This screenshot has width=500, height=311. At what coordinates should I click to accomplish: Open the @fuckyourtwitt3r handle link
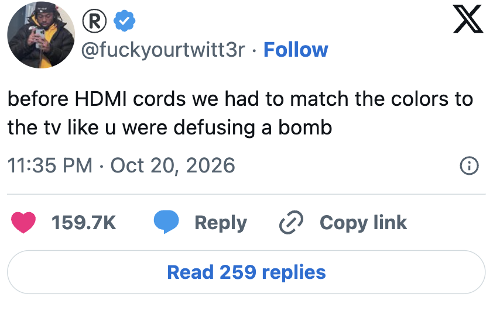pyautogui.click(x=163, y=50)
